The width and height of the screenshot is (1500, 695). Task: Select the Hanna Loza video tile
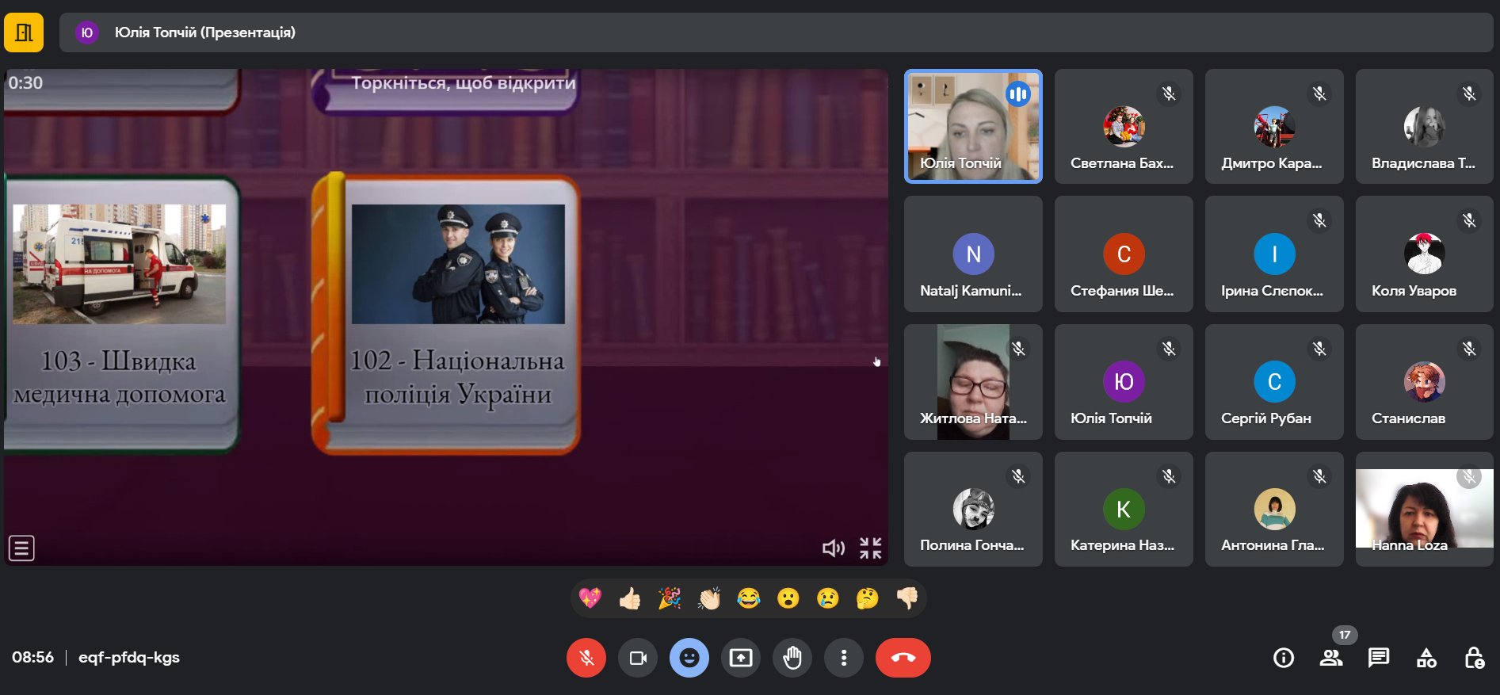(1424, 509)
